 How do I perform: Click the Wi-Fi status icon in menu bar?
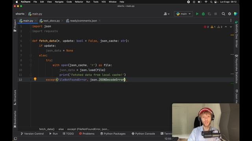coord(206,2)
